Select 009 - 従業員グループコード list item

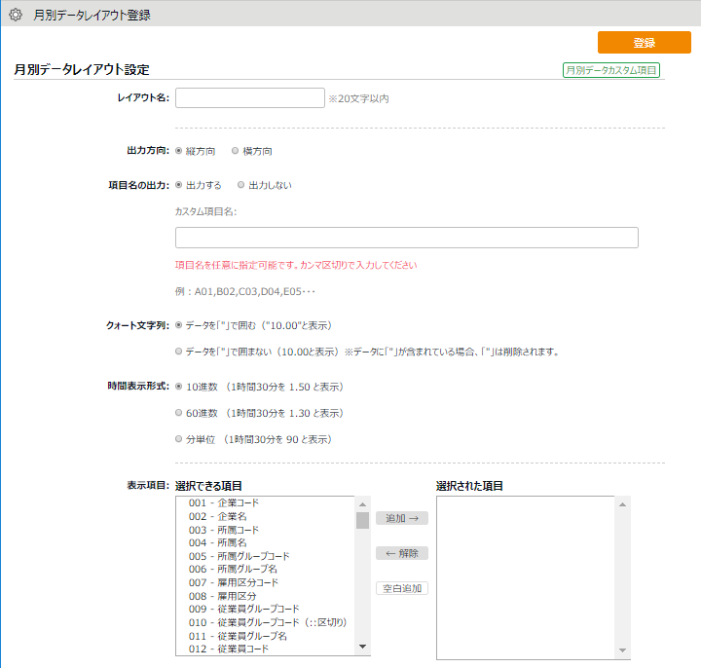click(x=266, y=609)
